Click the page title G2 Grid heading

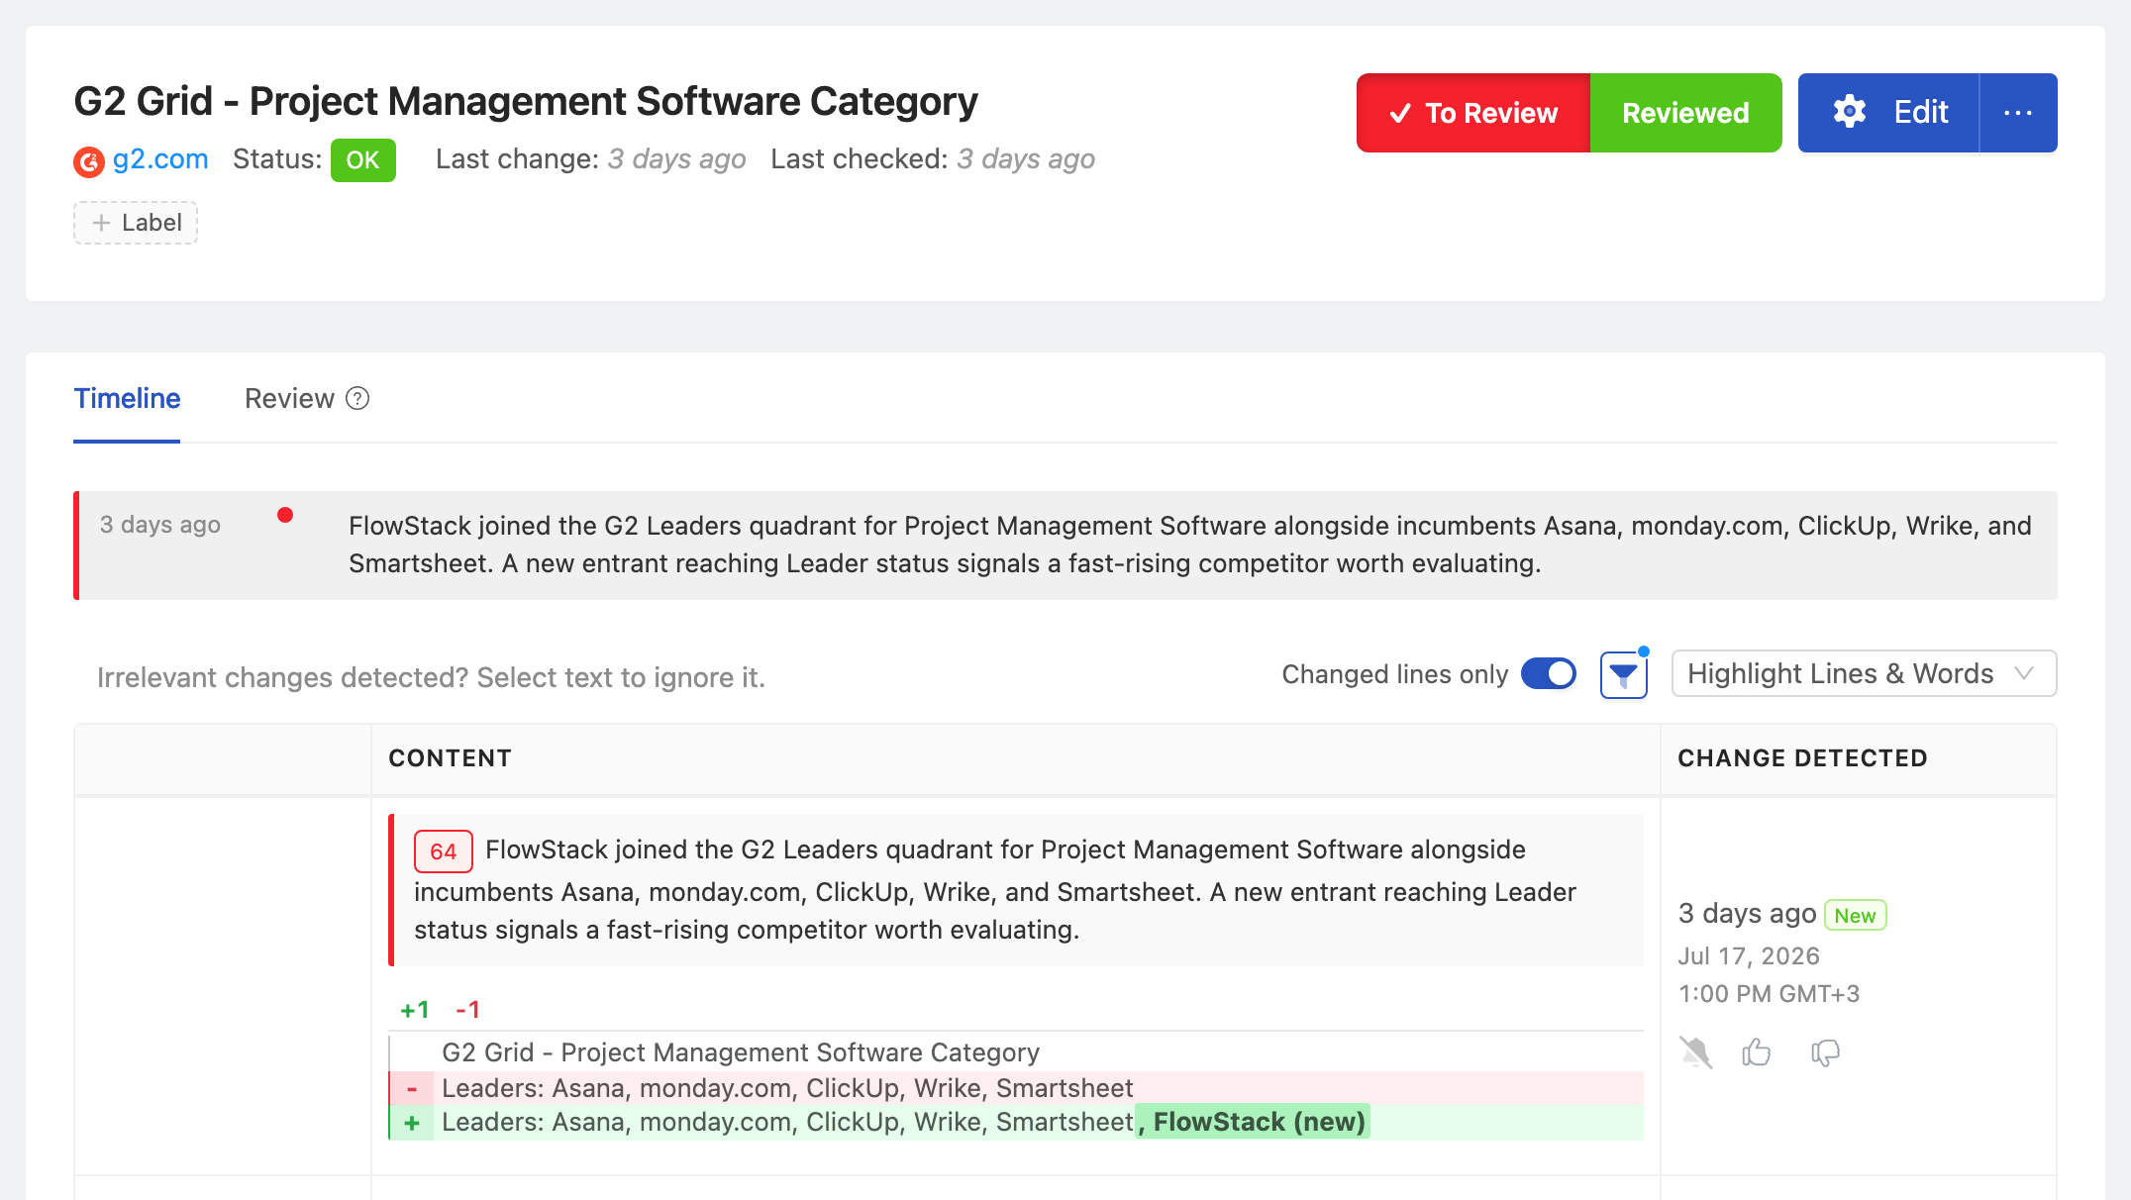point(526,101)
